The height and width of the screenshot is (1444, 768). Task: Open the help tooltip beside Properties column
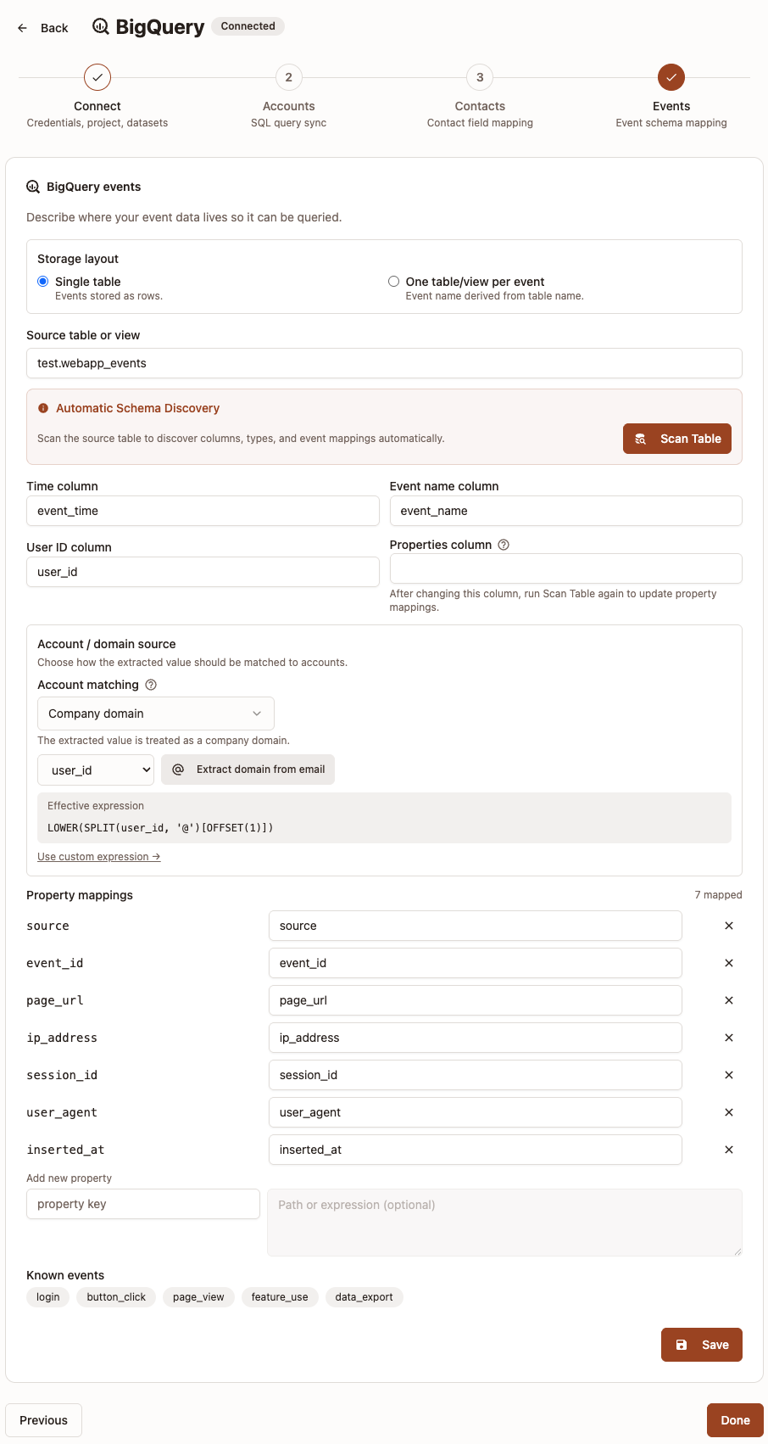(504, 544)
